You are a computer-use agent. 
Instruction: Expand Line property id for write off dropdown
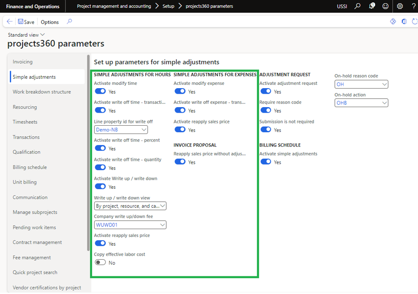point(144,130)
